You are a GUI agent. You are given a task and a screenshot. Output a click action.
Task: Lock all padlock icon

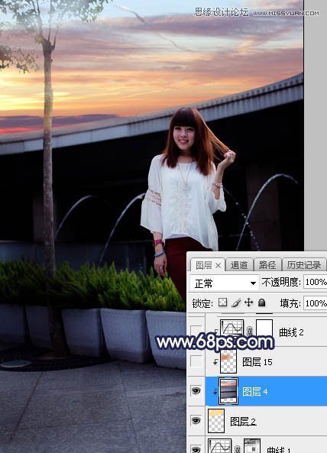pos(262,303)
